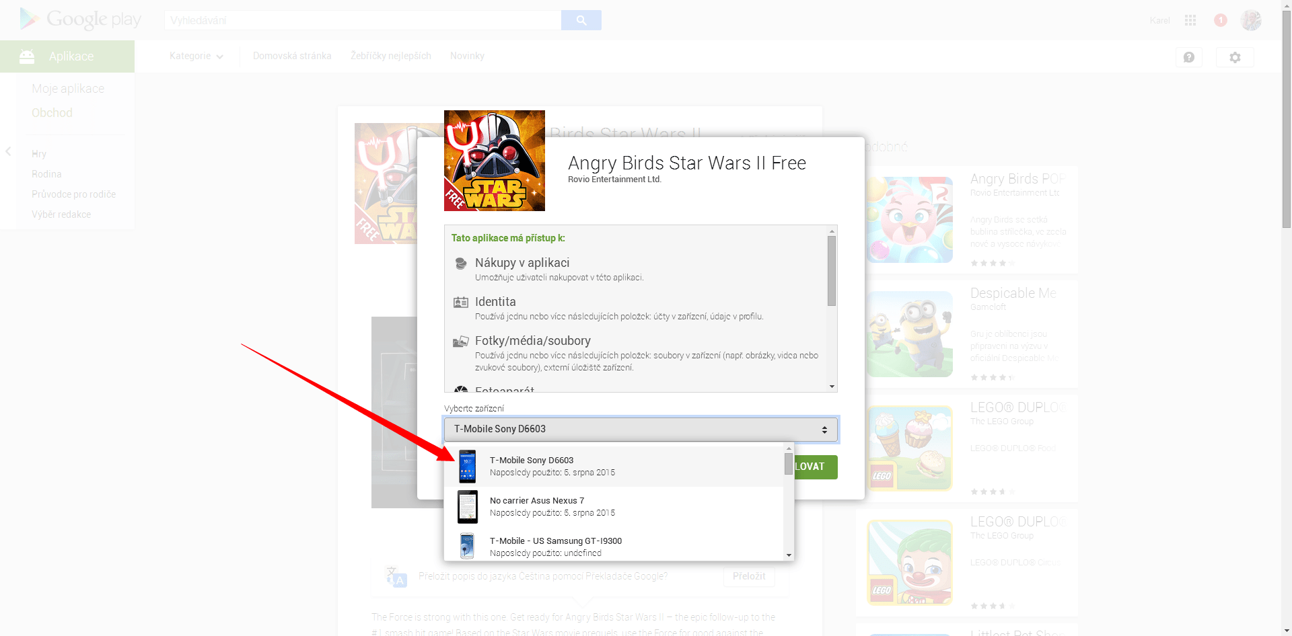1292x636 pixels.
Task: Click the Nákupy v aplikaci permission heading
Action: pyautogui.click(x=522, y=263)
